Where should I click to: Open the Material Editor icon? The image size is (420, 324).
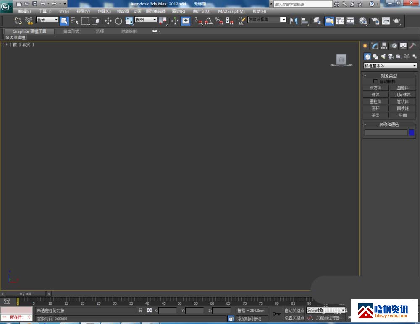363,21
